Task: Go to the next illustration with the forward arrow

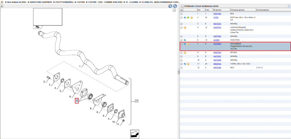Action: pyautogui.click(x=175, y=6)
